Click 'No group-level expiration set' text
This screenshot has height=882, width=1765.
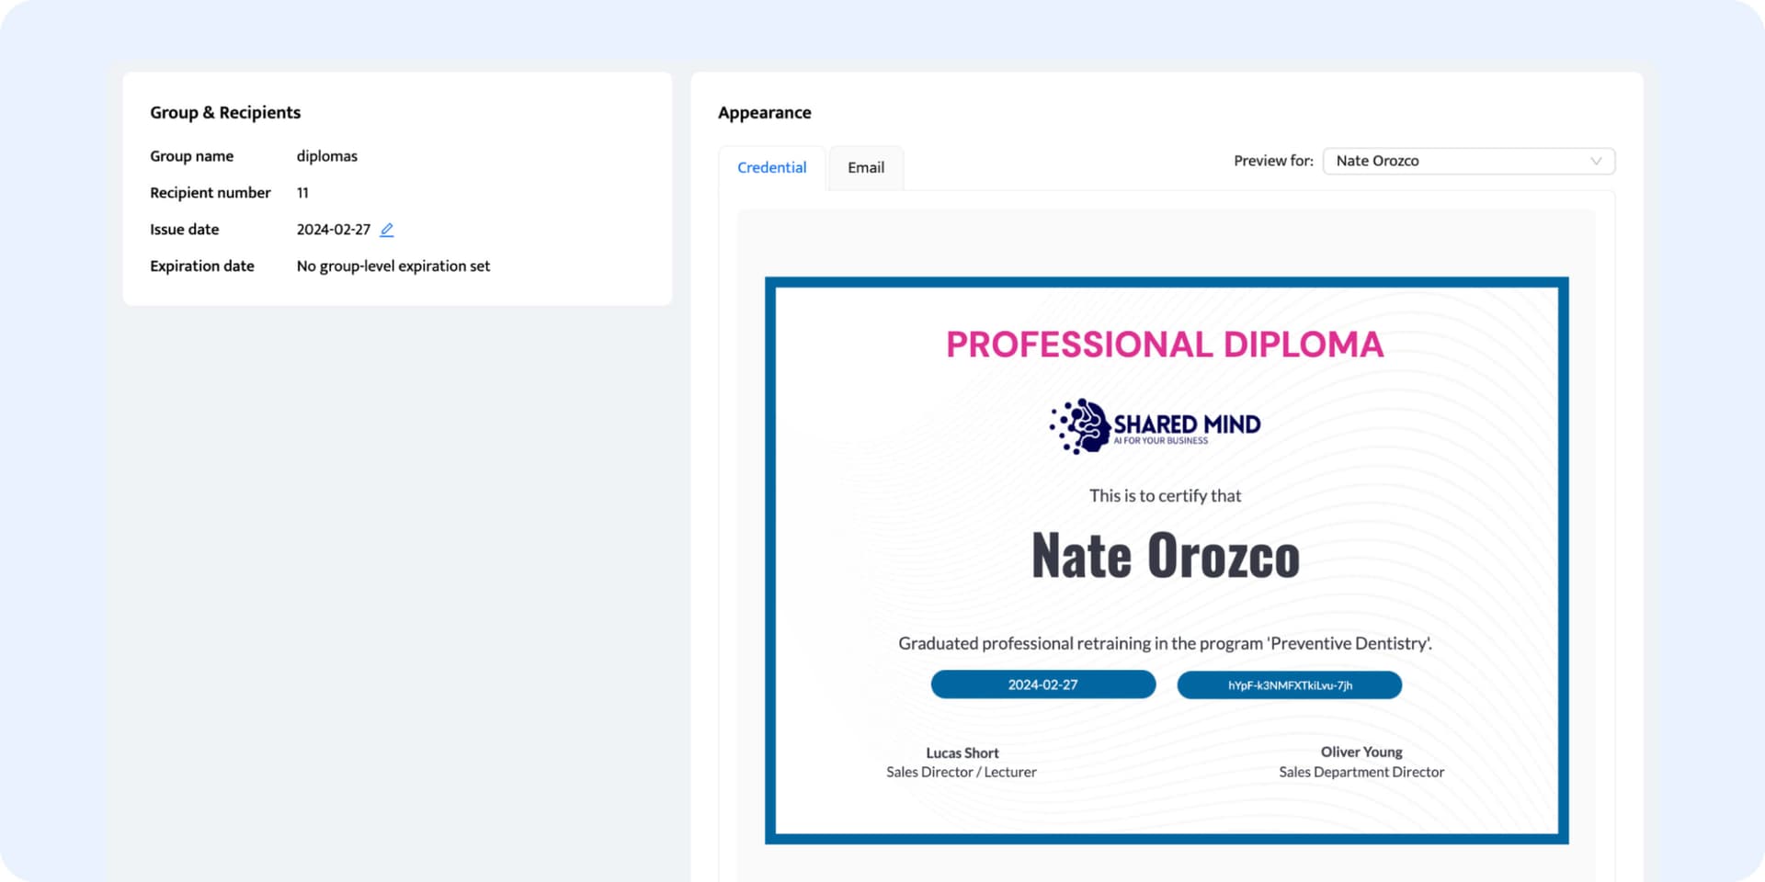point(393,266)
